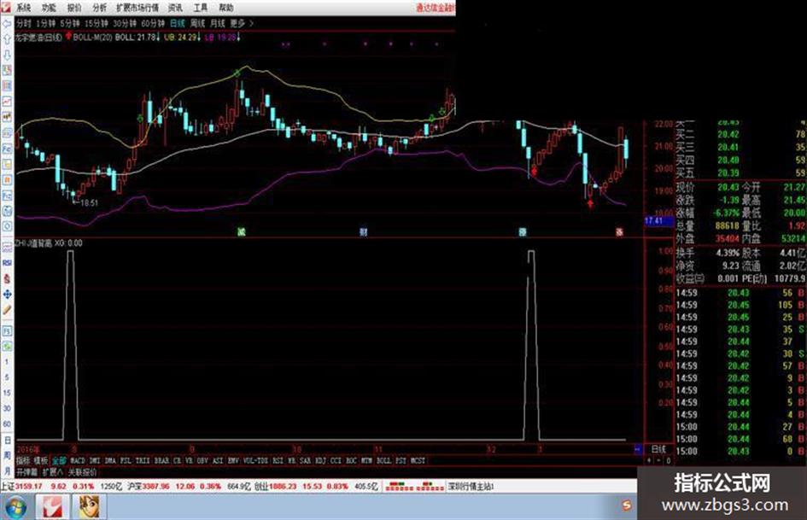807x520 pixels.
Task: Select the 30分钟 period tab
Action: point(125,23)
